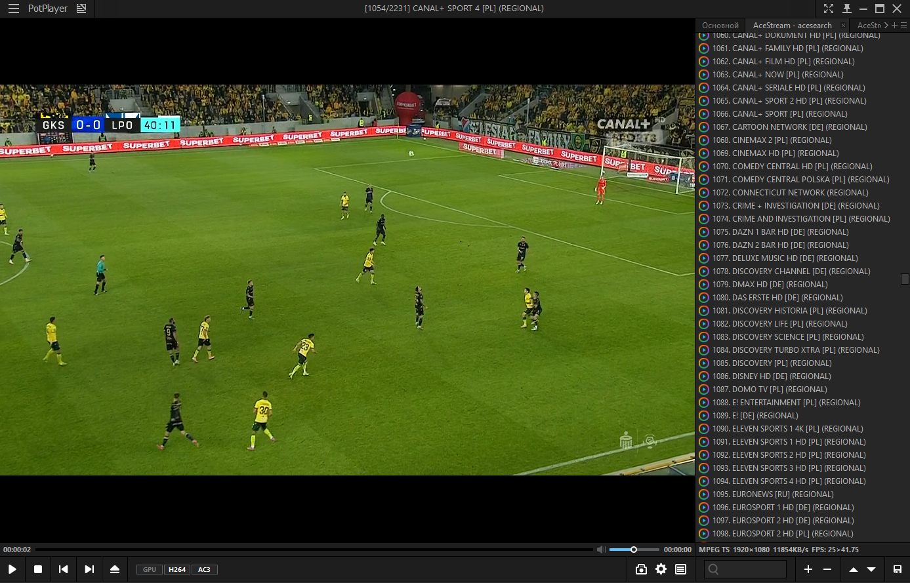Move playlist item up with arrow
910x583 pixels.
pos(853,569)
